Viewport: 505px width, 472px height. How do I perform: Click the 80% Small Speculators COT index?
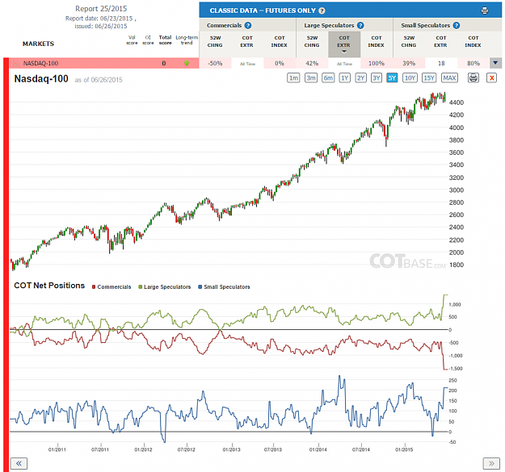[473, 64]
